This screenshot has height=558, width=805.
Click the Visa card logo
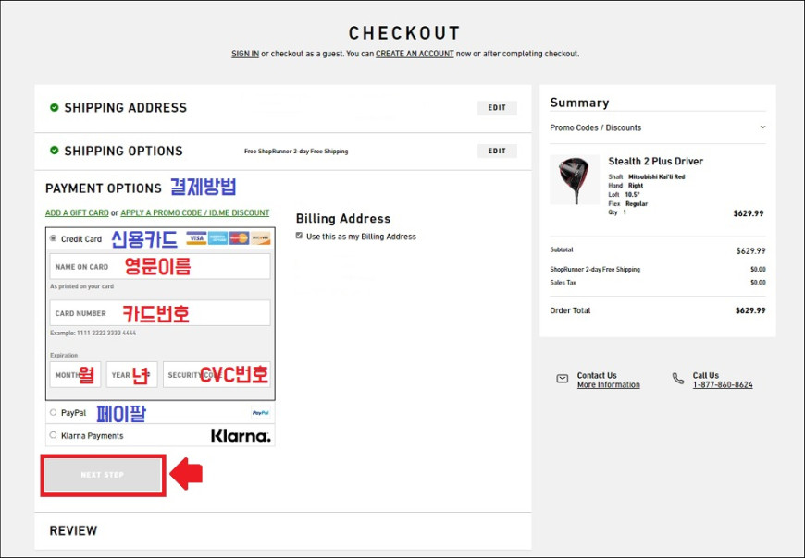(196, 238)
